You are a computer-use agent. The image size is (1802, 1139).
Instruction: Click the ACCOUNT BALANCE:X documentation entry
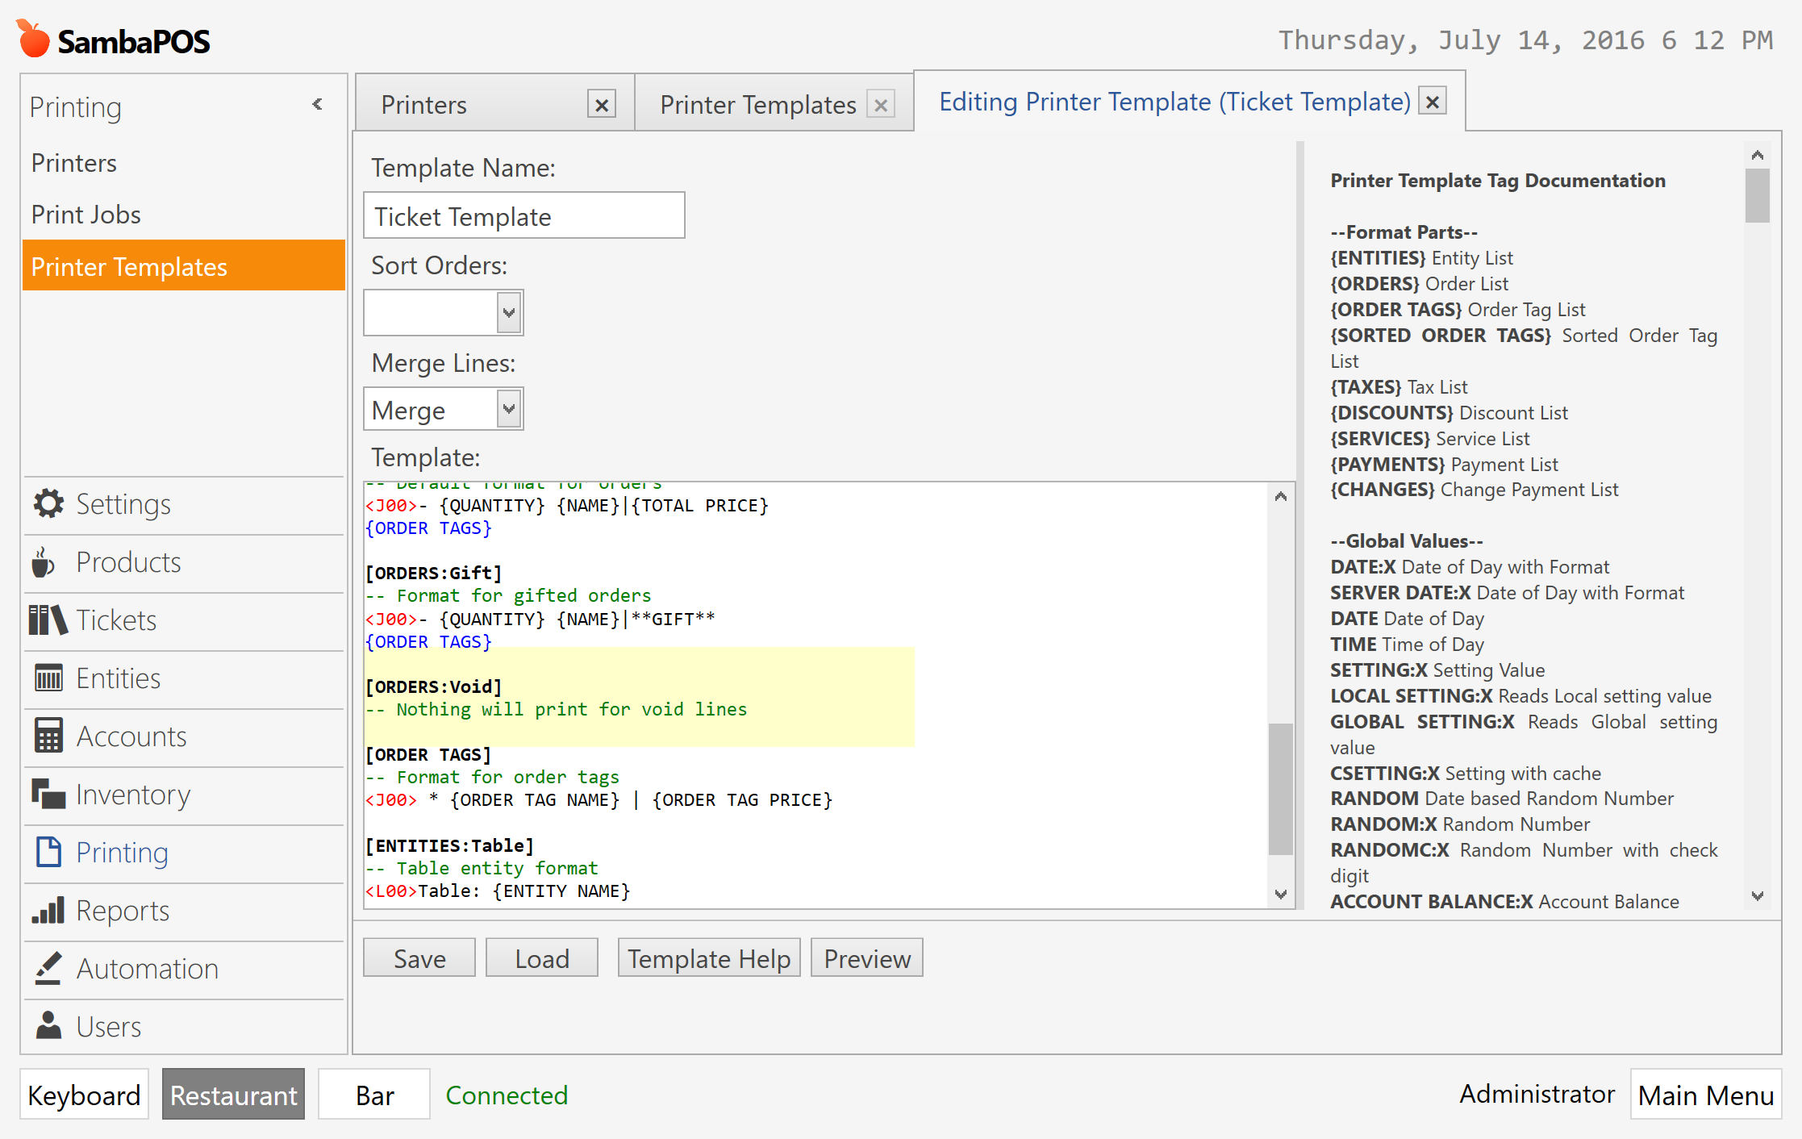(x=1504, y=902)
